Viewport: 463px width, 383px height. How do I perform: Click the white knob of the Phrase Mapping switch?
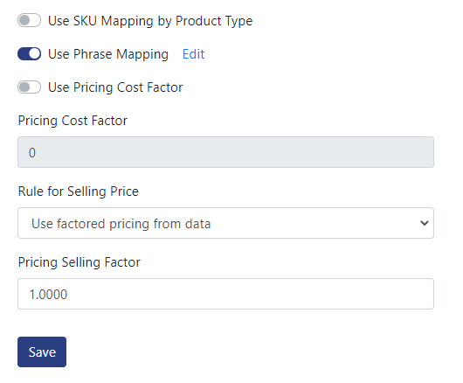[35, 54]
